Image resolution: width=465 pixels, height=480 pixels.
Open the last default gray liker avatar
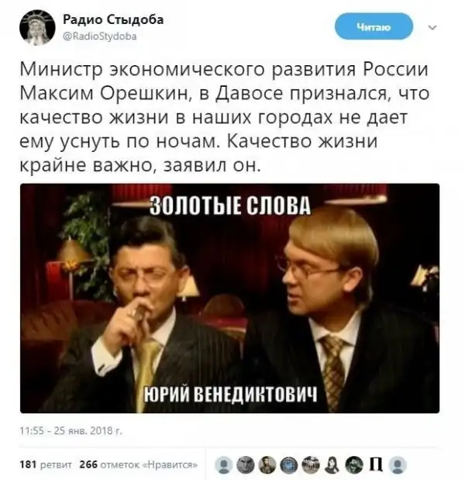click(398, 464)
